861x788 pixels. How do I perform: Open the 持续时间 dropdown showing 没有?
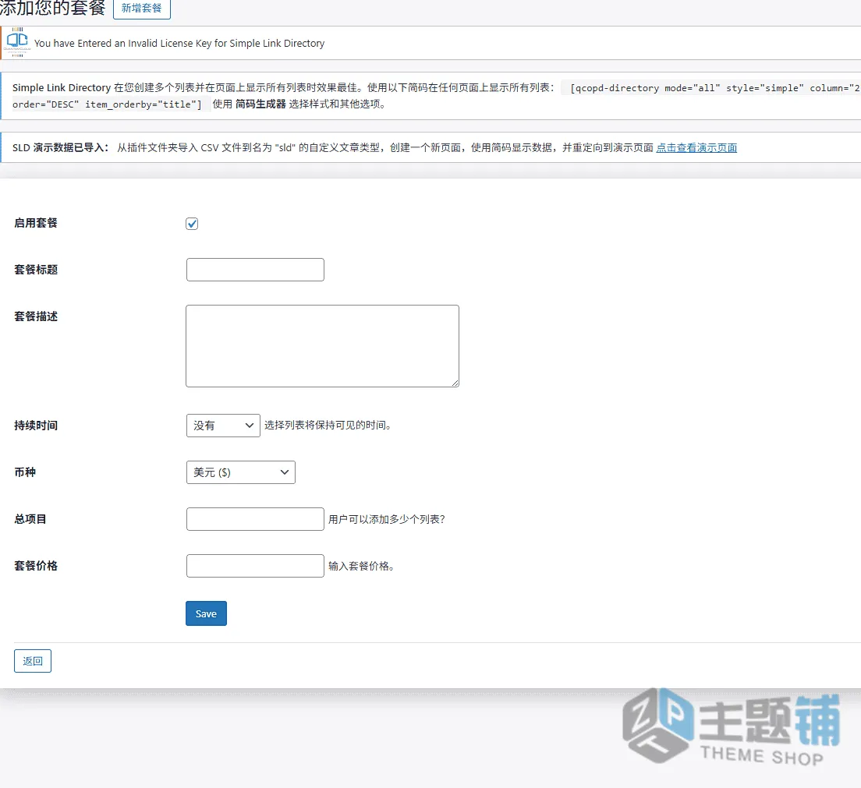pyautogui.click(x=224, y=426)
